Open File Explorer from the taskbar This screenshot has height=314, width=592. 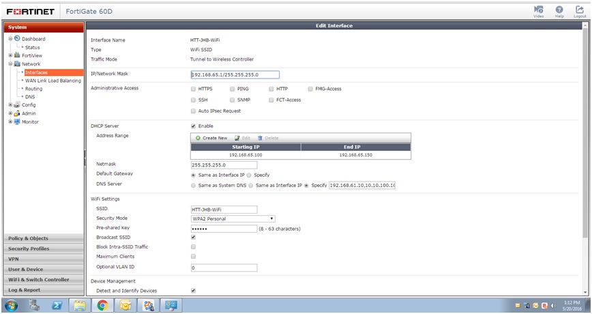80,305
